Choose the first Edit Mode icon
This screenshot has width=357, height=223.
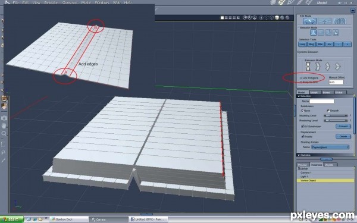[x=309, y=21]
